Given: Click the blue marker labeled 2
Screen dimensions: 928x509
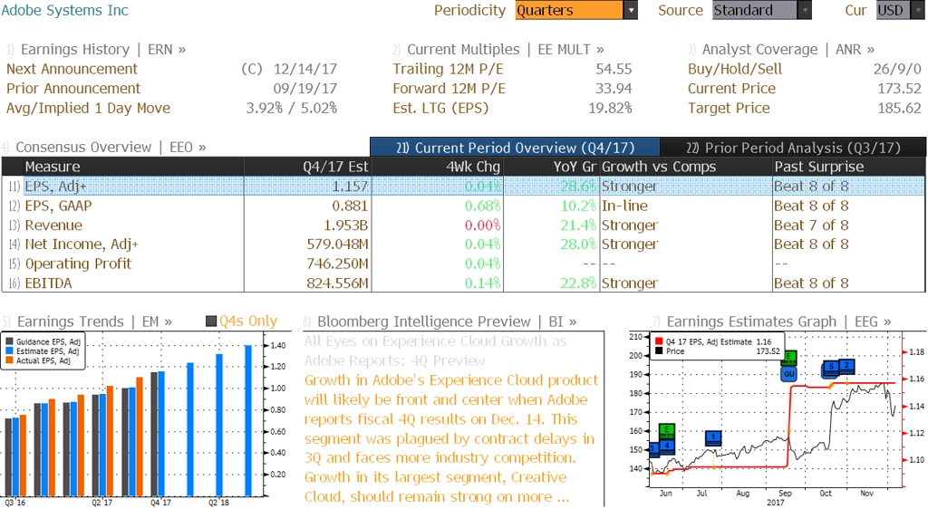Looking at the screenshot, I should pyautogui.click(x=847, y=365).
